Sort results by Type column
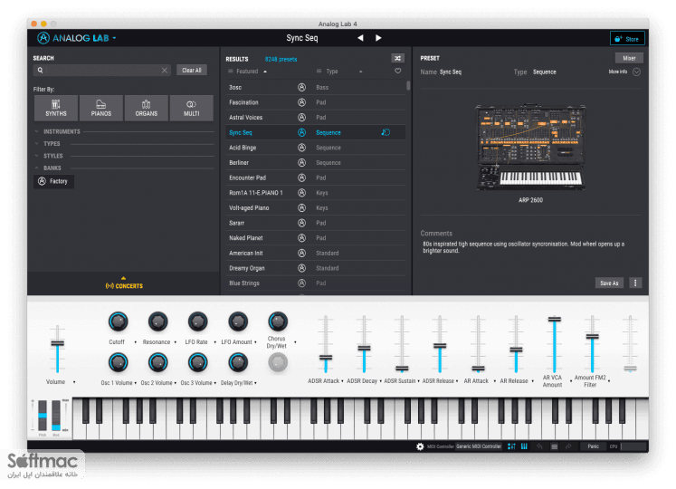 click(332, 72)
